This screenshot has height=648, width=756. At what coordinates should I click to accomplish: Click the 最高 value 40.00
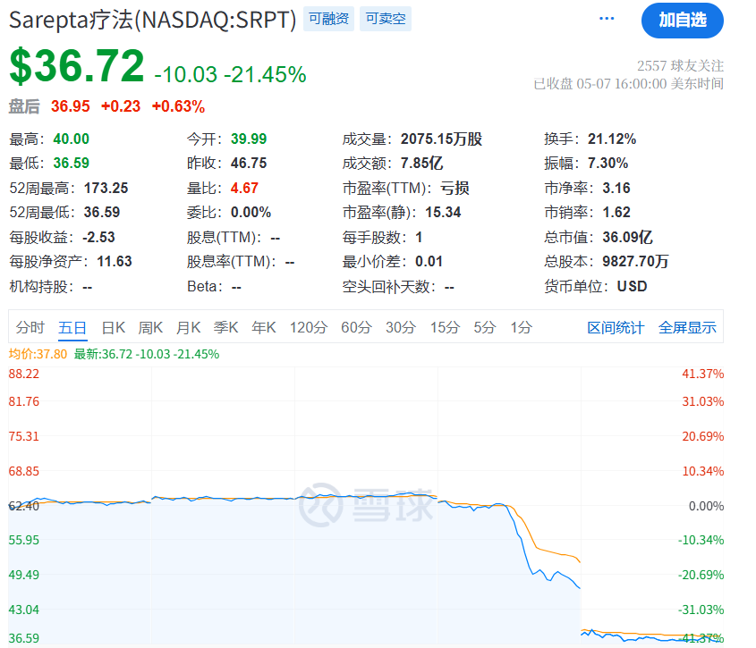(x=72, y=139)
